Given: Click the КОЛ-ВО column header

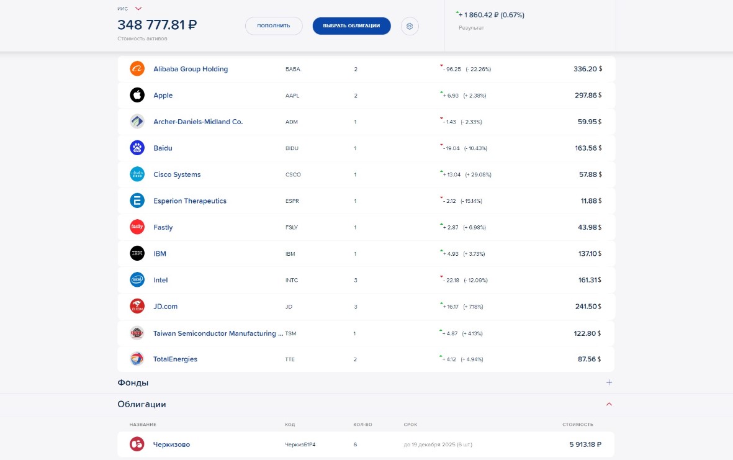Looking at the screenshot, I should click(362, 425).
